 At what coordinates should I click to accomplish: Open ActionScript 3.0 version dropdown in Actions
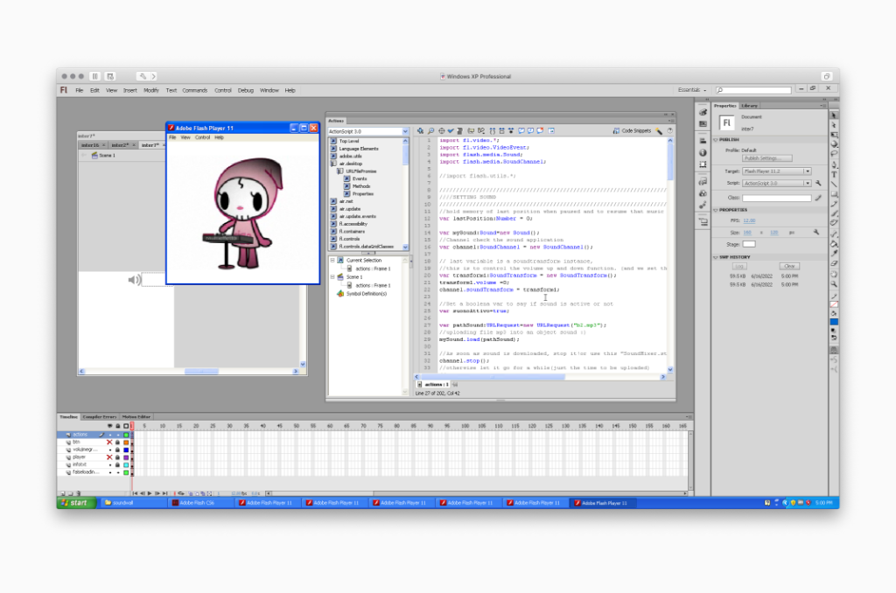pos(368,131)
